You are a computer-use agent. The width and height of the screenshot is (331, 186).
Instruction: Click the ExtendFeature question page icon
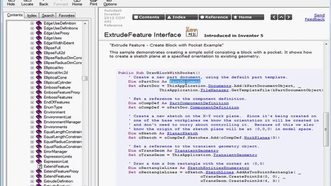(x=39, y=166)
